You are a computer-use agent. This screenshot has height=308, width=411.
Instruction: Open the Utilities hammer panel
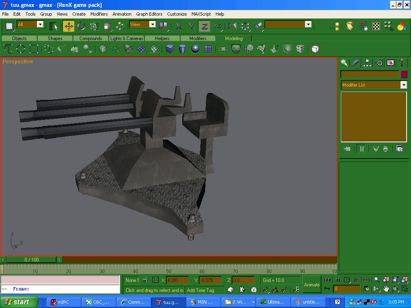tap(402, 63)
